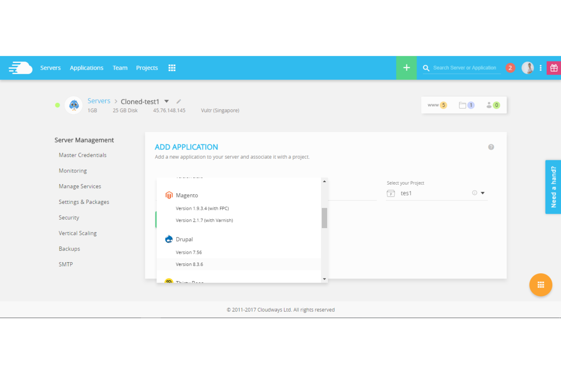This screenshot has width=561, height=374.
Task: Expand the Cloned-test1 server dropdown
Action: [166, 101]
